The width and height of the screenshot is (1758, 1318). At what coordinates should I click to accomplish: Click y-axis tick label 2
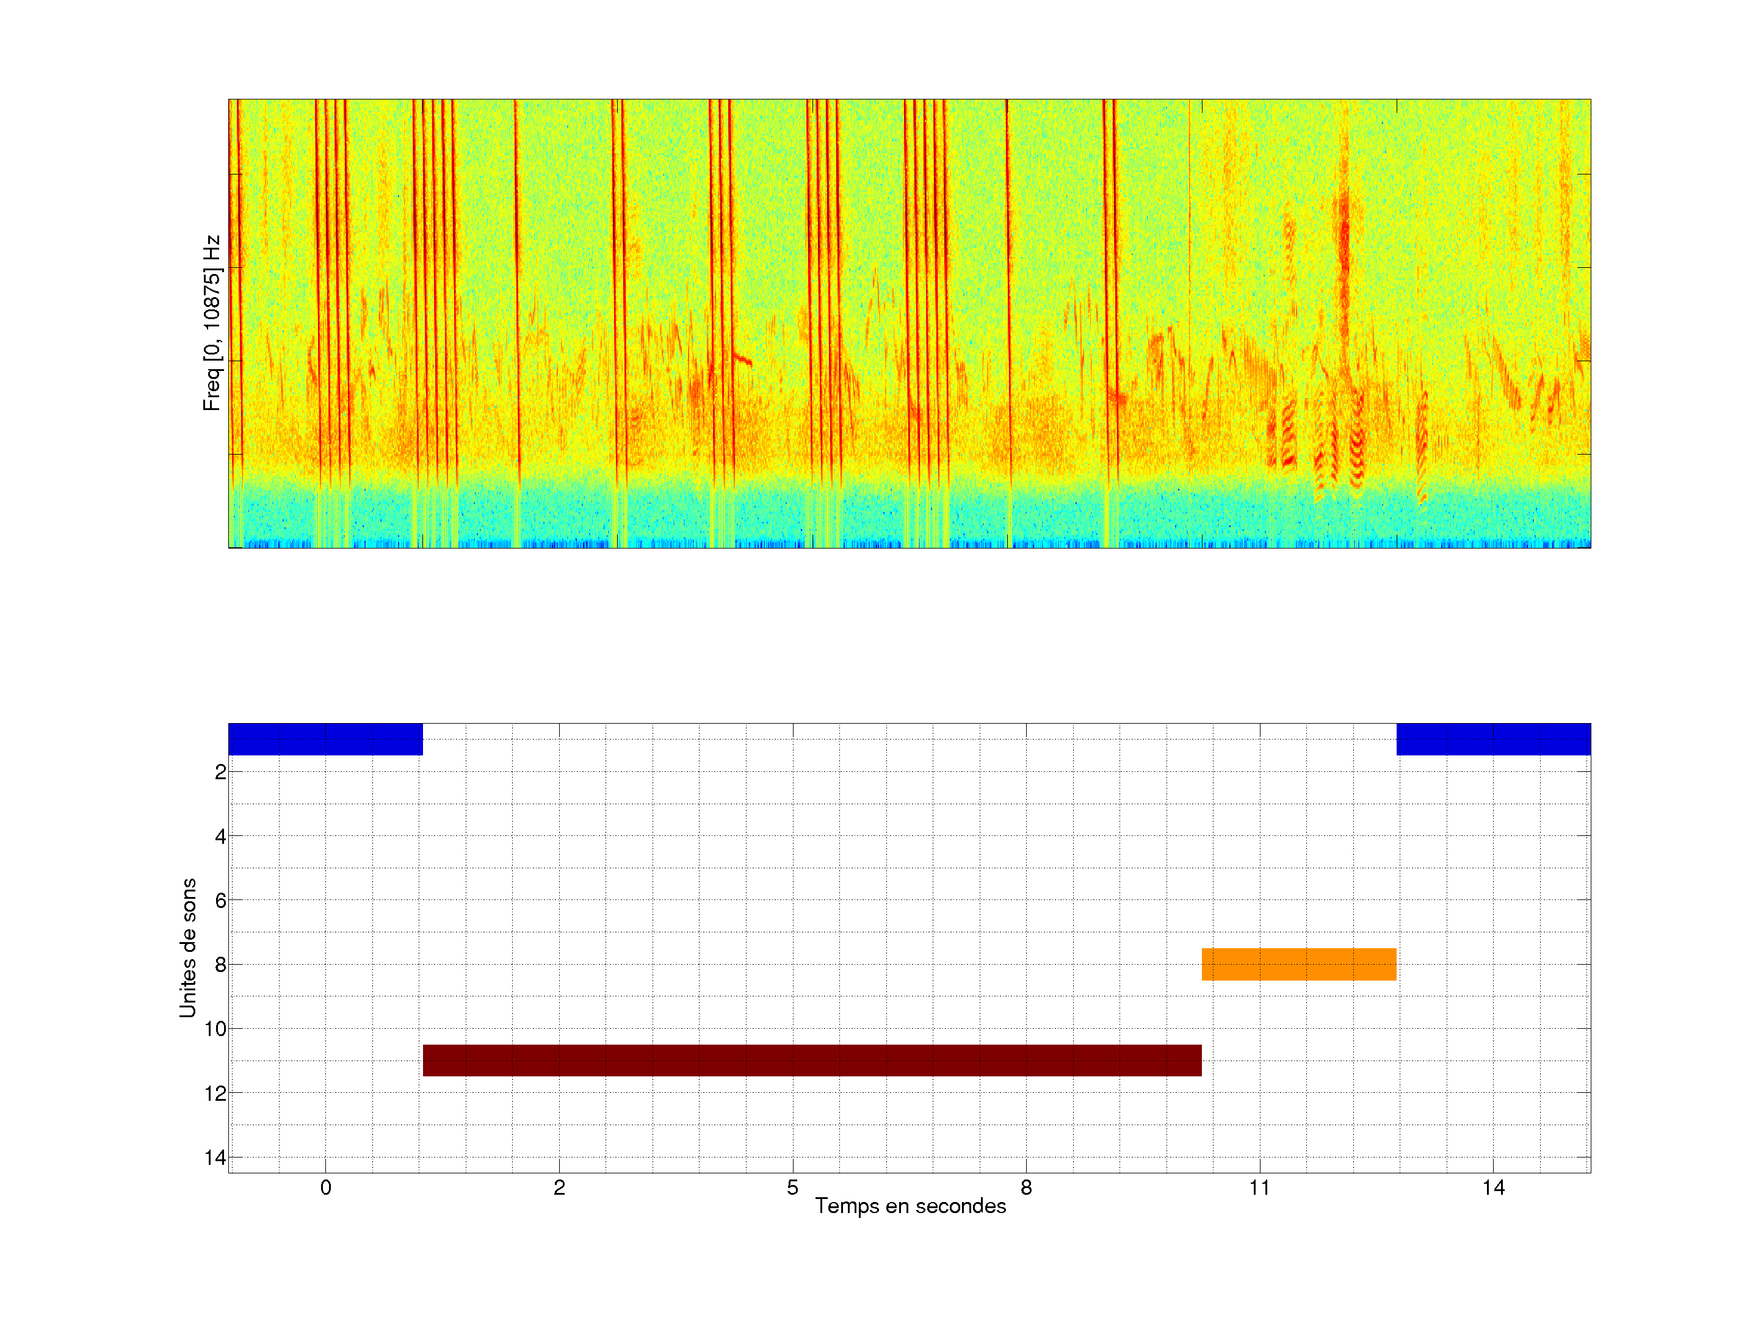click(220, 771)
